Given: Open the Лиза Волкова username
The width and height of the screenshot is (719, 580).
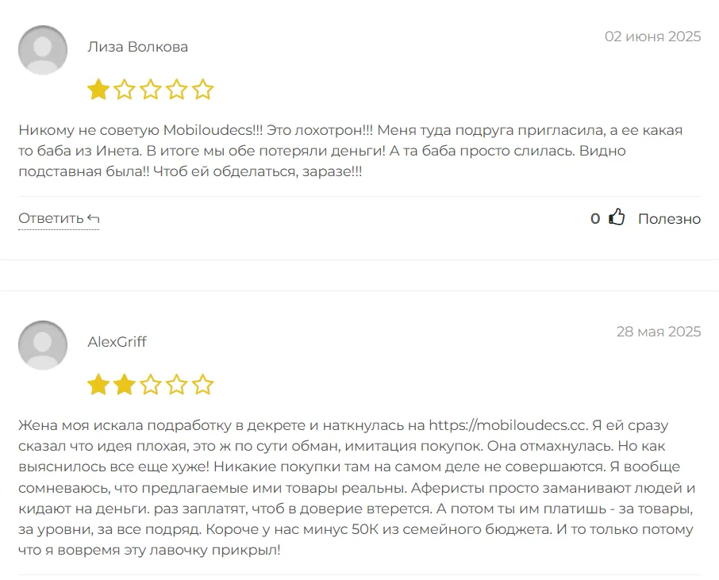Looking at the screenshot, I should pos(137,47).
